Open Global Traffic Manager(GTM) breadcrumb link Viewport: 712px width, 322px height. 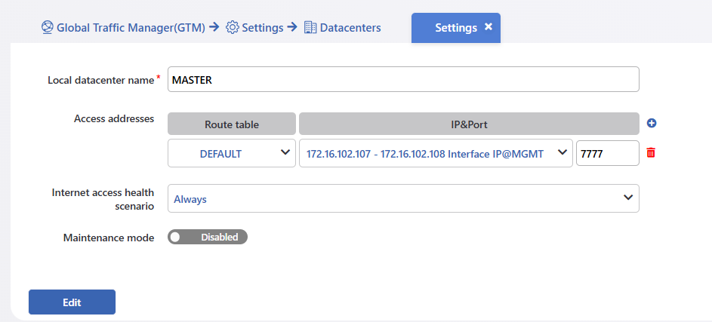point(131,28)
